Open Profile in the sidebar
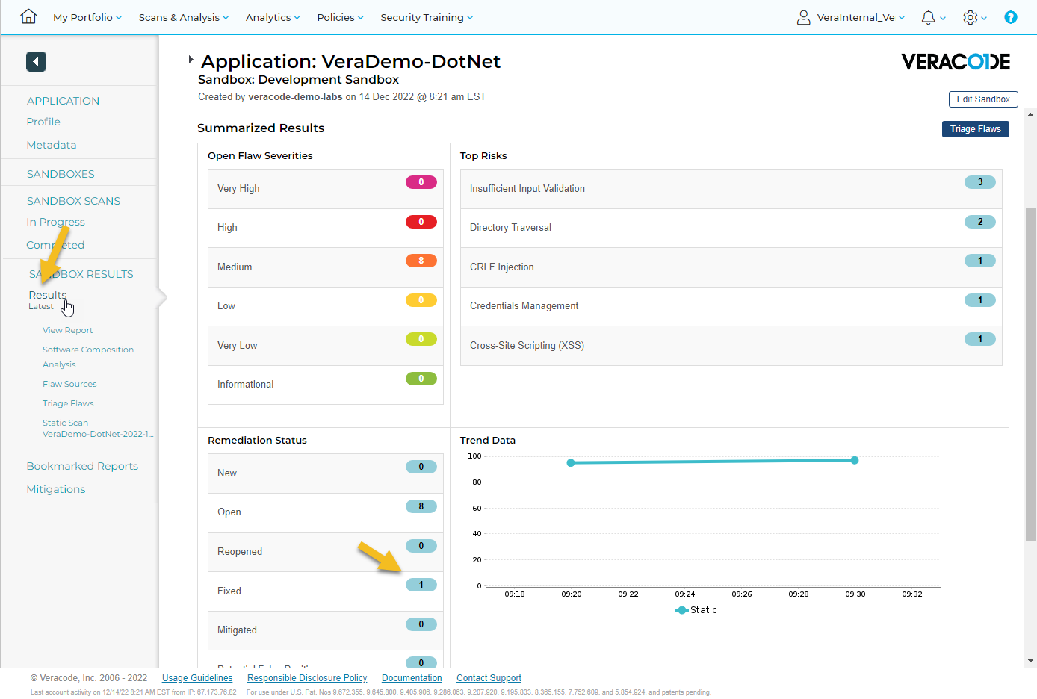This screenshot has height=699, width=1037. (x=43, y=122)
